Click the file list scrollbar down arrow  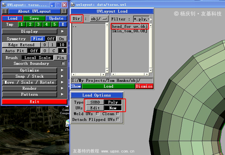point(150,70)
